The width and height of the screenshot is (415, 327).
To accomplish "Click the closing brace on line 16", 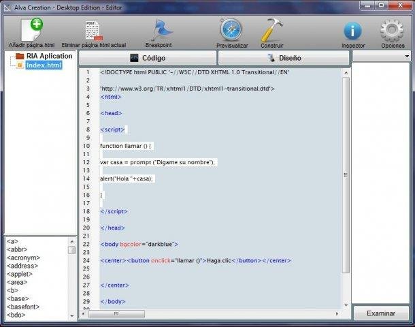I will pyautogui.click(x=101, y=195).
